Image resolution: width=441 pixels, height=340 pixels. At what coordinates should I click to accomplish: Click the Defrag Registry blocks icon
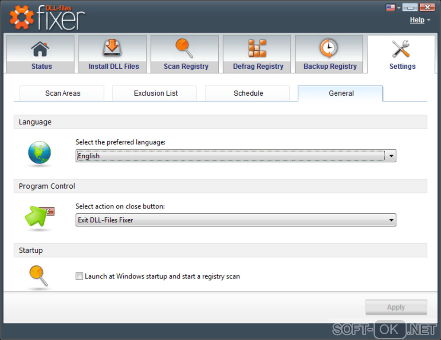257,48
